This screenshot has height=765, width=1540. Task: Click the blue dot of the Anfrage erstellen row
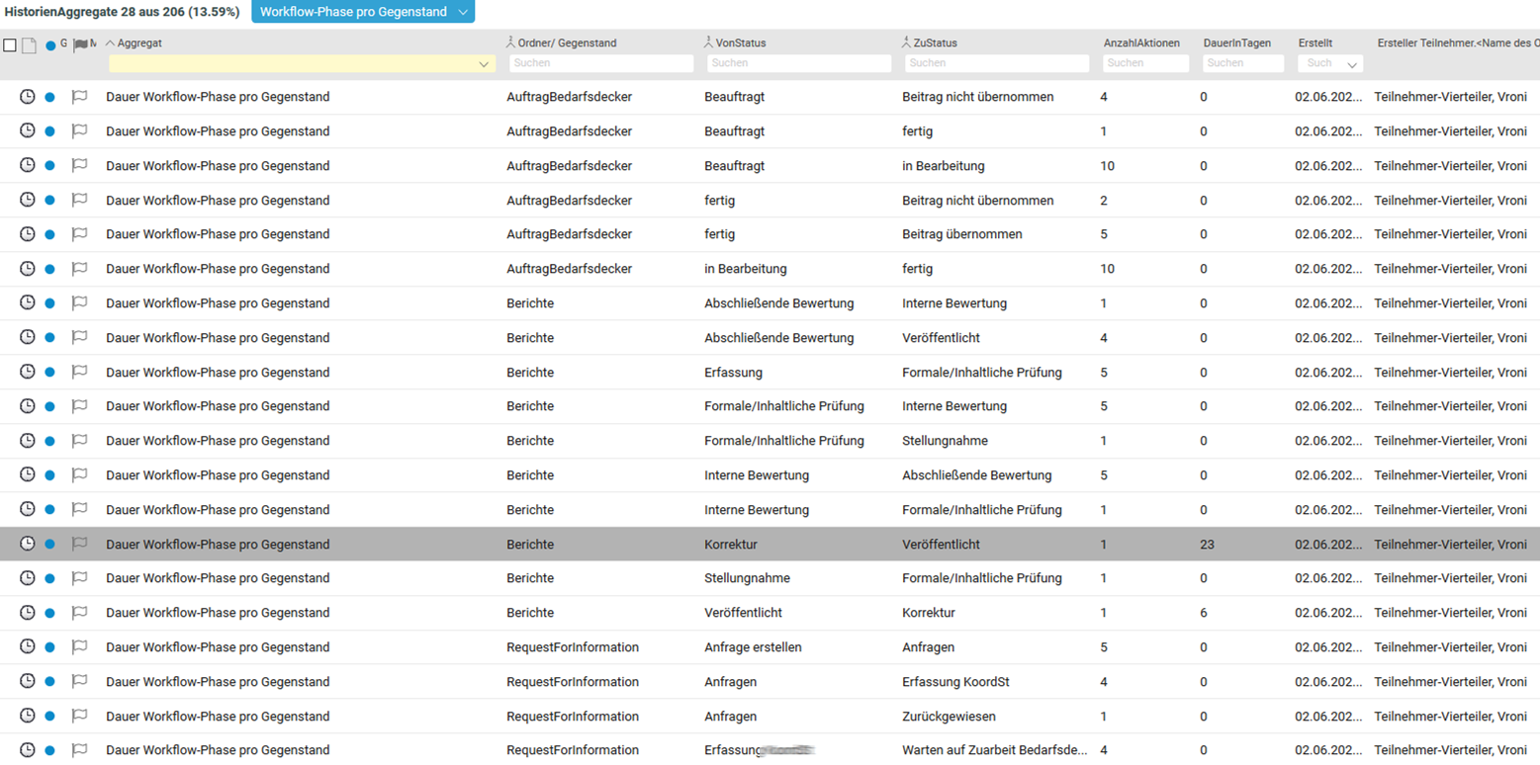click(x=50, y=647)
